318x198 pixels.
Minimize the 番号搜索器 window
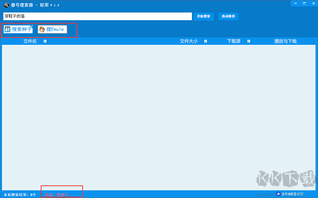(x=296, y=4)
